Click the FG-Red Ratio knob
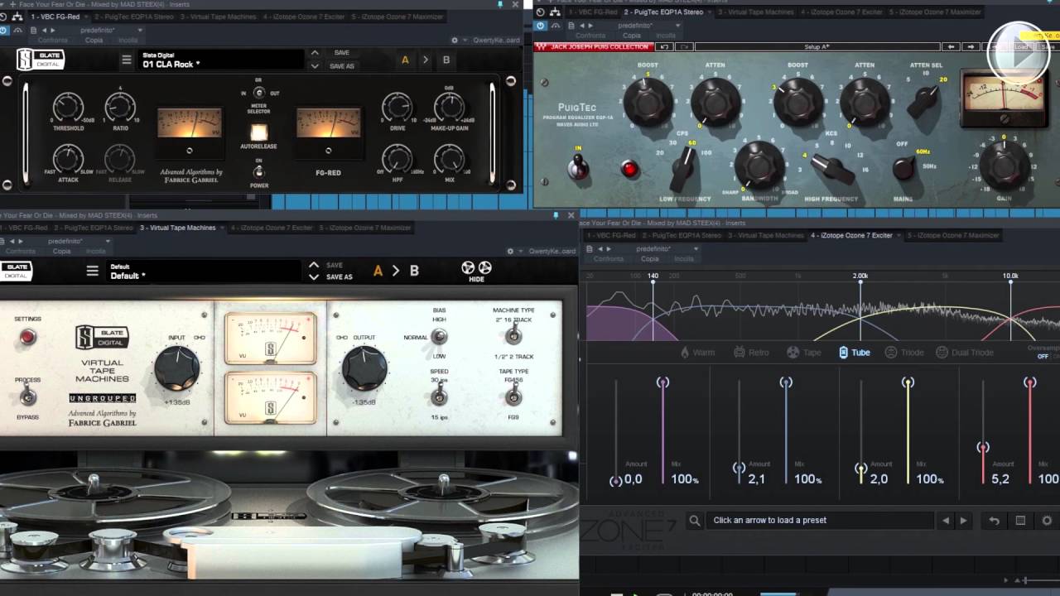 (120, 108)
